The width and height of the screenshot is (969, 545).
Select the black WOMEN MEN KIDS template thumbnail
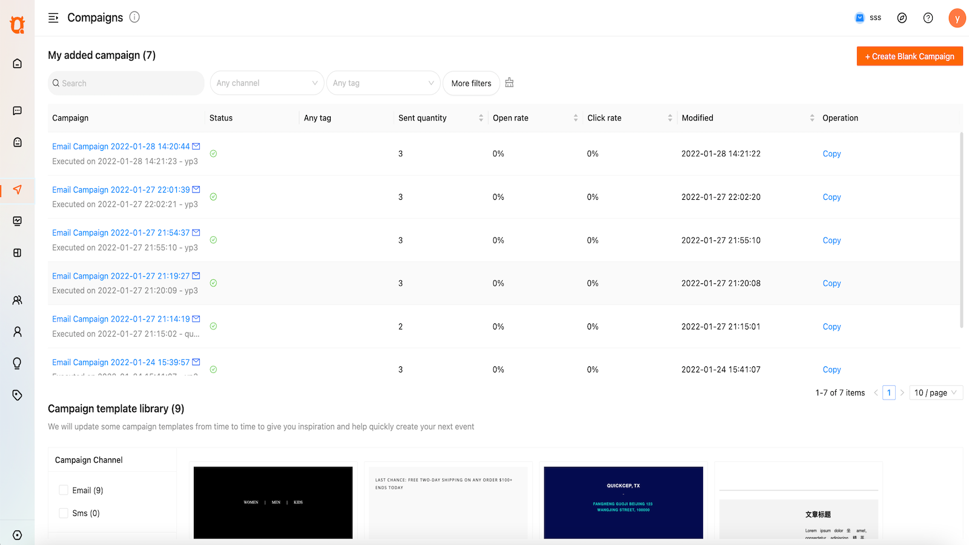coord(273,502)
